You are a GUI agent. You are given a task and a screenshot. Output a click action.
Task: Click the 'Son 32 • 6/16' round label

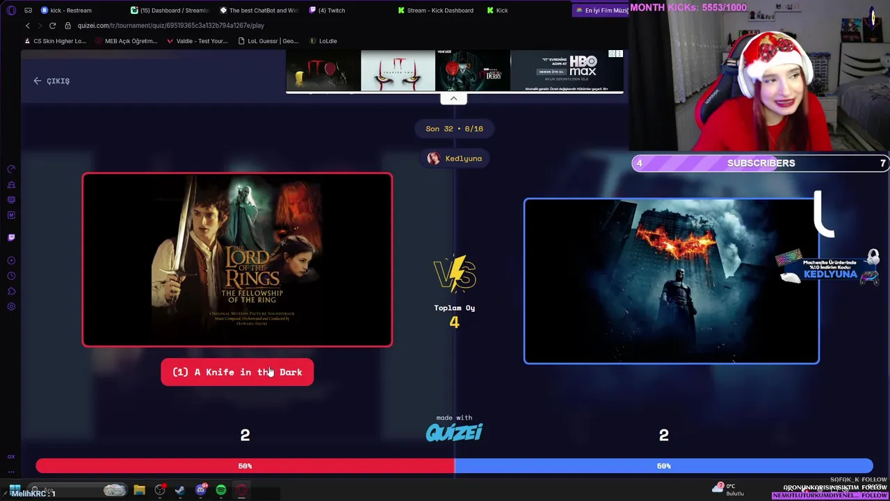click(x=454, y=129)
